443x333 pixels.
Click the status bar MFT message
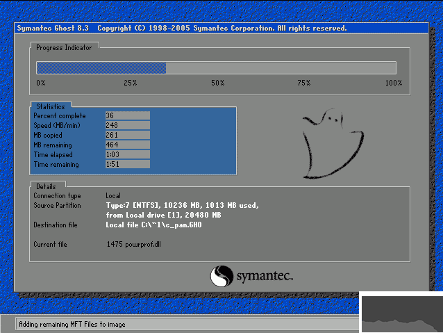point(72,324)
